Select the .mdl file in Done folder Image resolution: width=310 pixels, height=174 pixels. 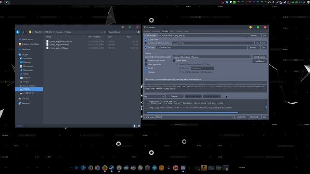pyautogui.click(x=58, y=44)
